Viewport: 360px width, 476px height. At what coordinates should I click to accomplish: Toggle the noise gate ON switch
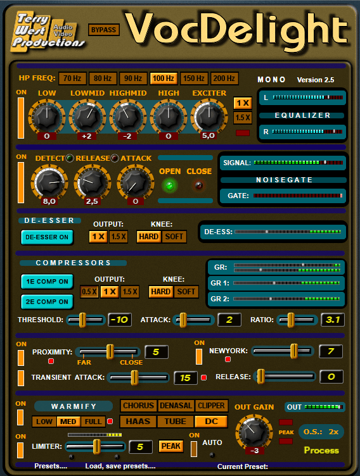pyautogui.click(x=21, y=182)
